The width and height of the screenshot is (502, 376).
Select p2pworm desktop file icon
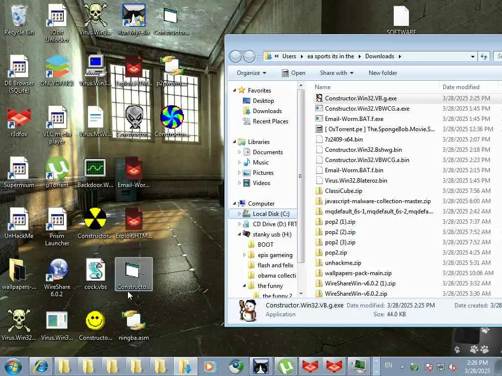(x=172, y=71)
